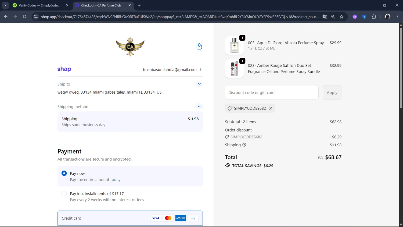Show the +5 more payment methods badge
Screen dimensions: 403x227
193,218
